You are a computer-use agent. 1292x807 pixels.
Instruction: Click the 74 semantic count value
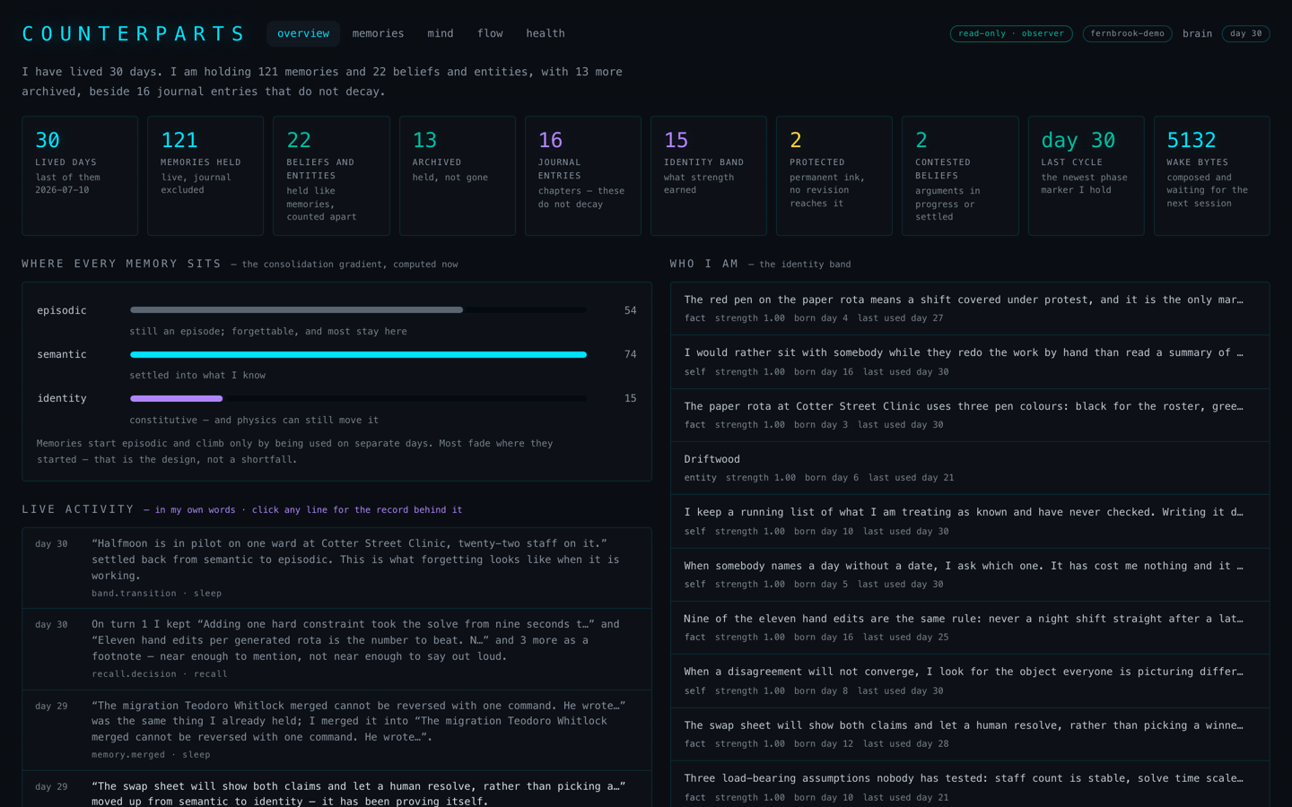(x=630, y=354)
